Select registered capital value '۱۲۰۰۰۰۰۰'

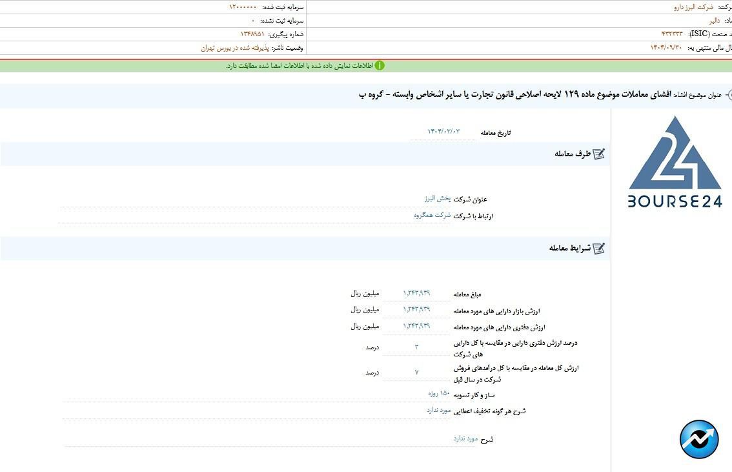[243, 7]
